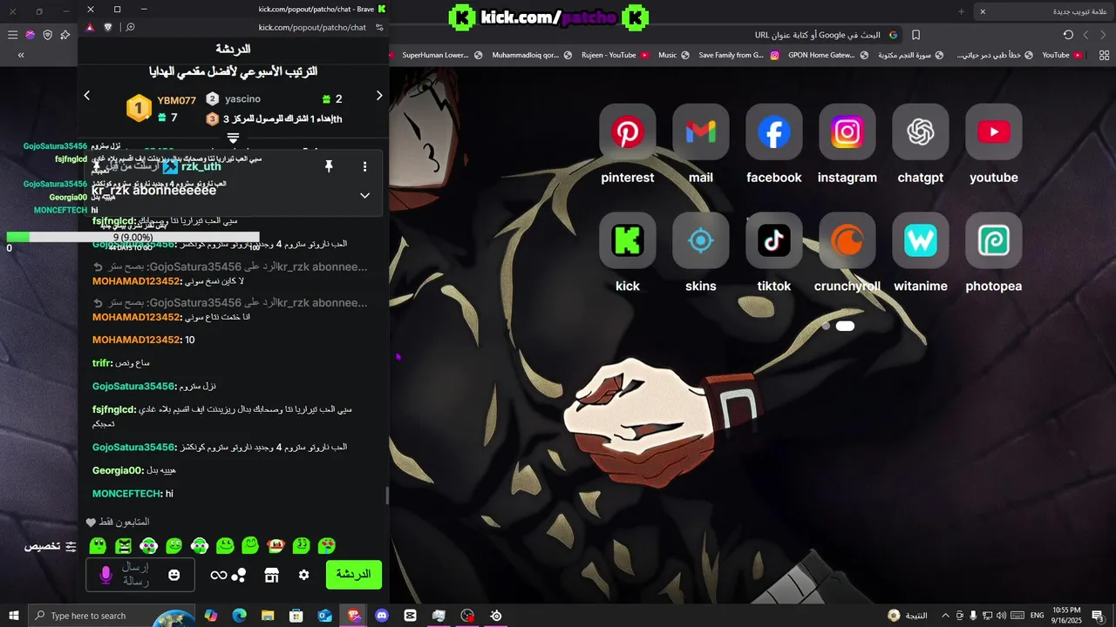The image size is (1116, 627).
Task: Toggle pin on the rzk_uth pinned message
Action: (x=329, y=166)
